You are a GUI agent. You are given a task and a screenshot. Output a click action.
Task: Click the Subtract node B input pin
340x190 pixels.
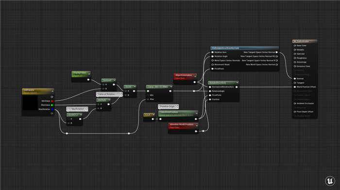pyautogui.click(x=103, y=88)
